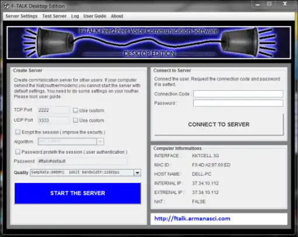Image resolution: width=298 pixels, height=237 pixels.
Task: Focus the Password field under Connect to Server
Action: point(238,103)
